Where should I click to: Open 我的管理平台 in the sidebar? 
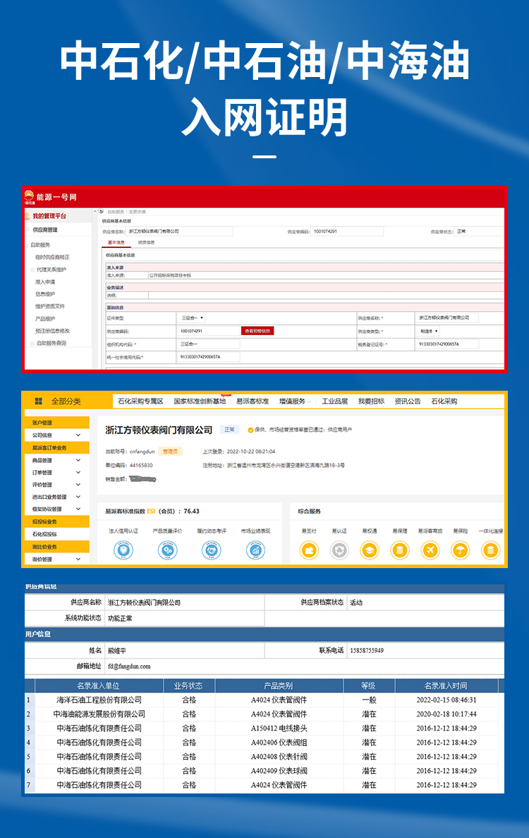click(49, 216)
